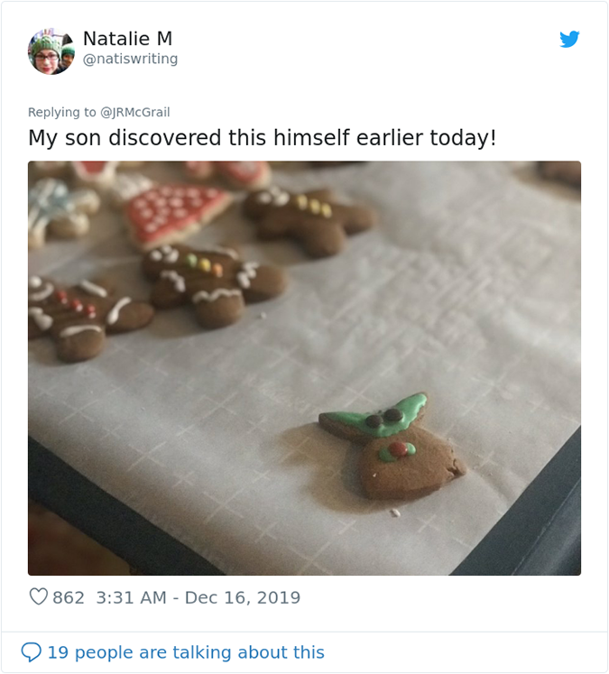Open '19 people are talking about this'
Screen dimensions: 609x674
[x=185, y=652]
